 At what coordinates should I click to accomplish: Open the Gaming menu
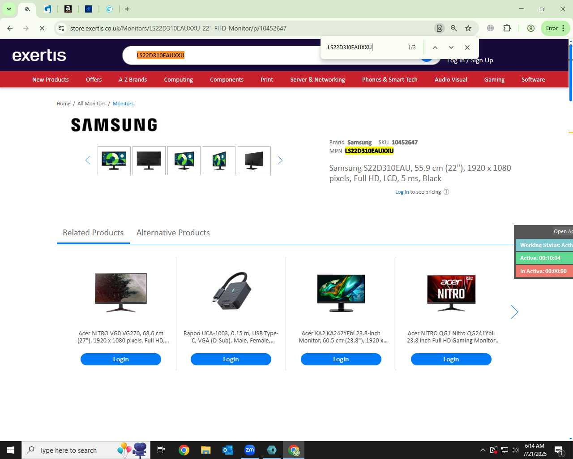[494, 80]
